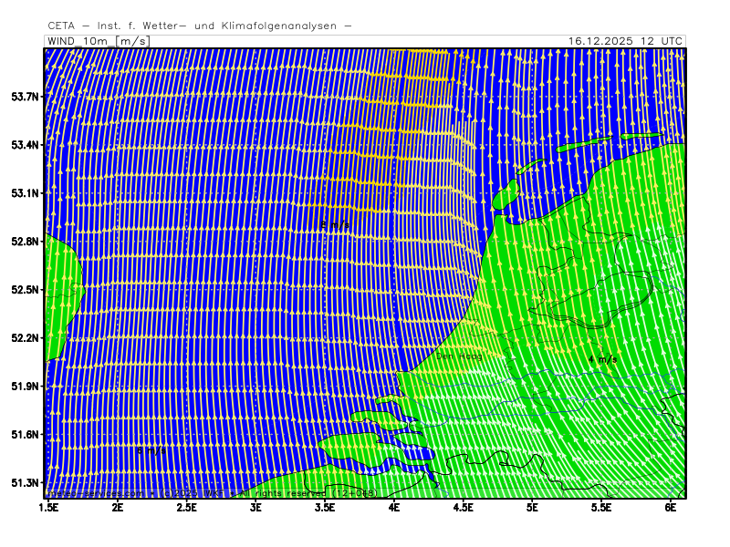Image resolution: width=730 pixels, height=547 pixels.
Task: Click the 4.5E longitude axis label
Action: pyautogui.click(x=464, y=507)
